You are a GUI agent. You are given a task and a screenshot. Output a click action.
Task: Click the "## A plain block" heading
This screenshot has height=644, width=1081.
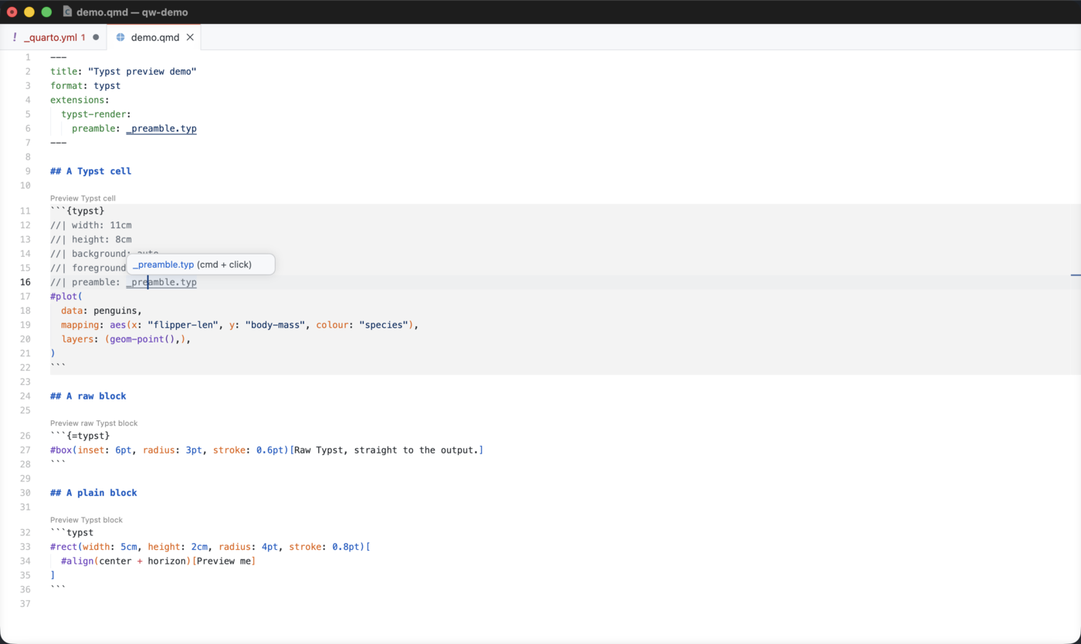93,493
